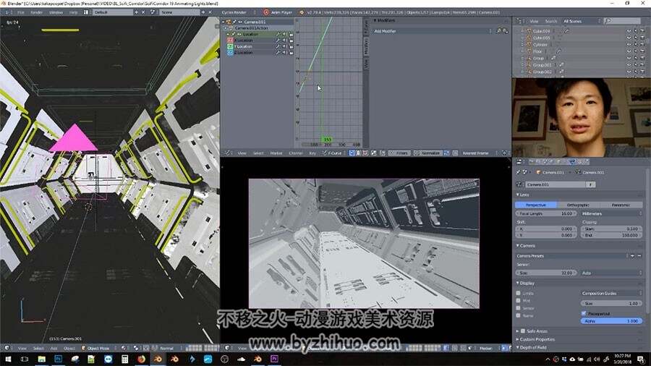
Task: Select Group.001 in the outliner
Action: [x=542, y=65]
